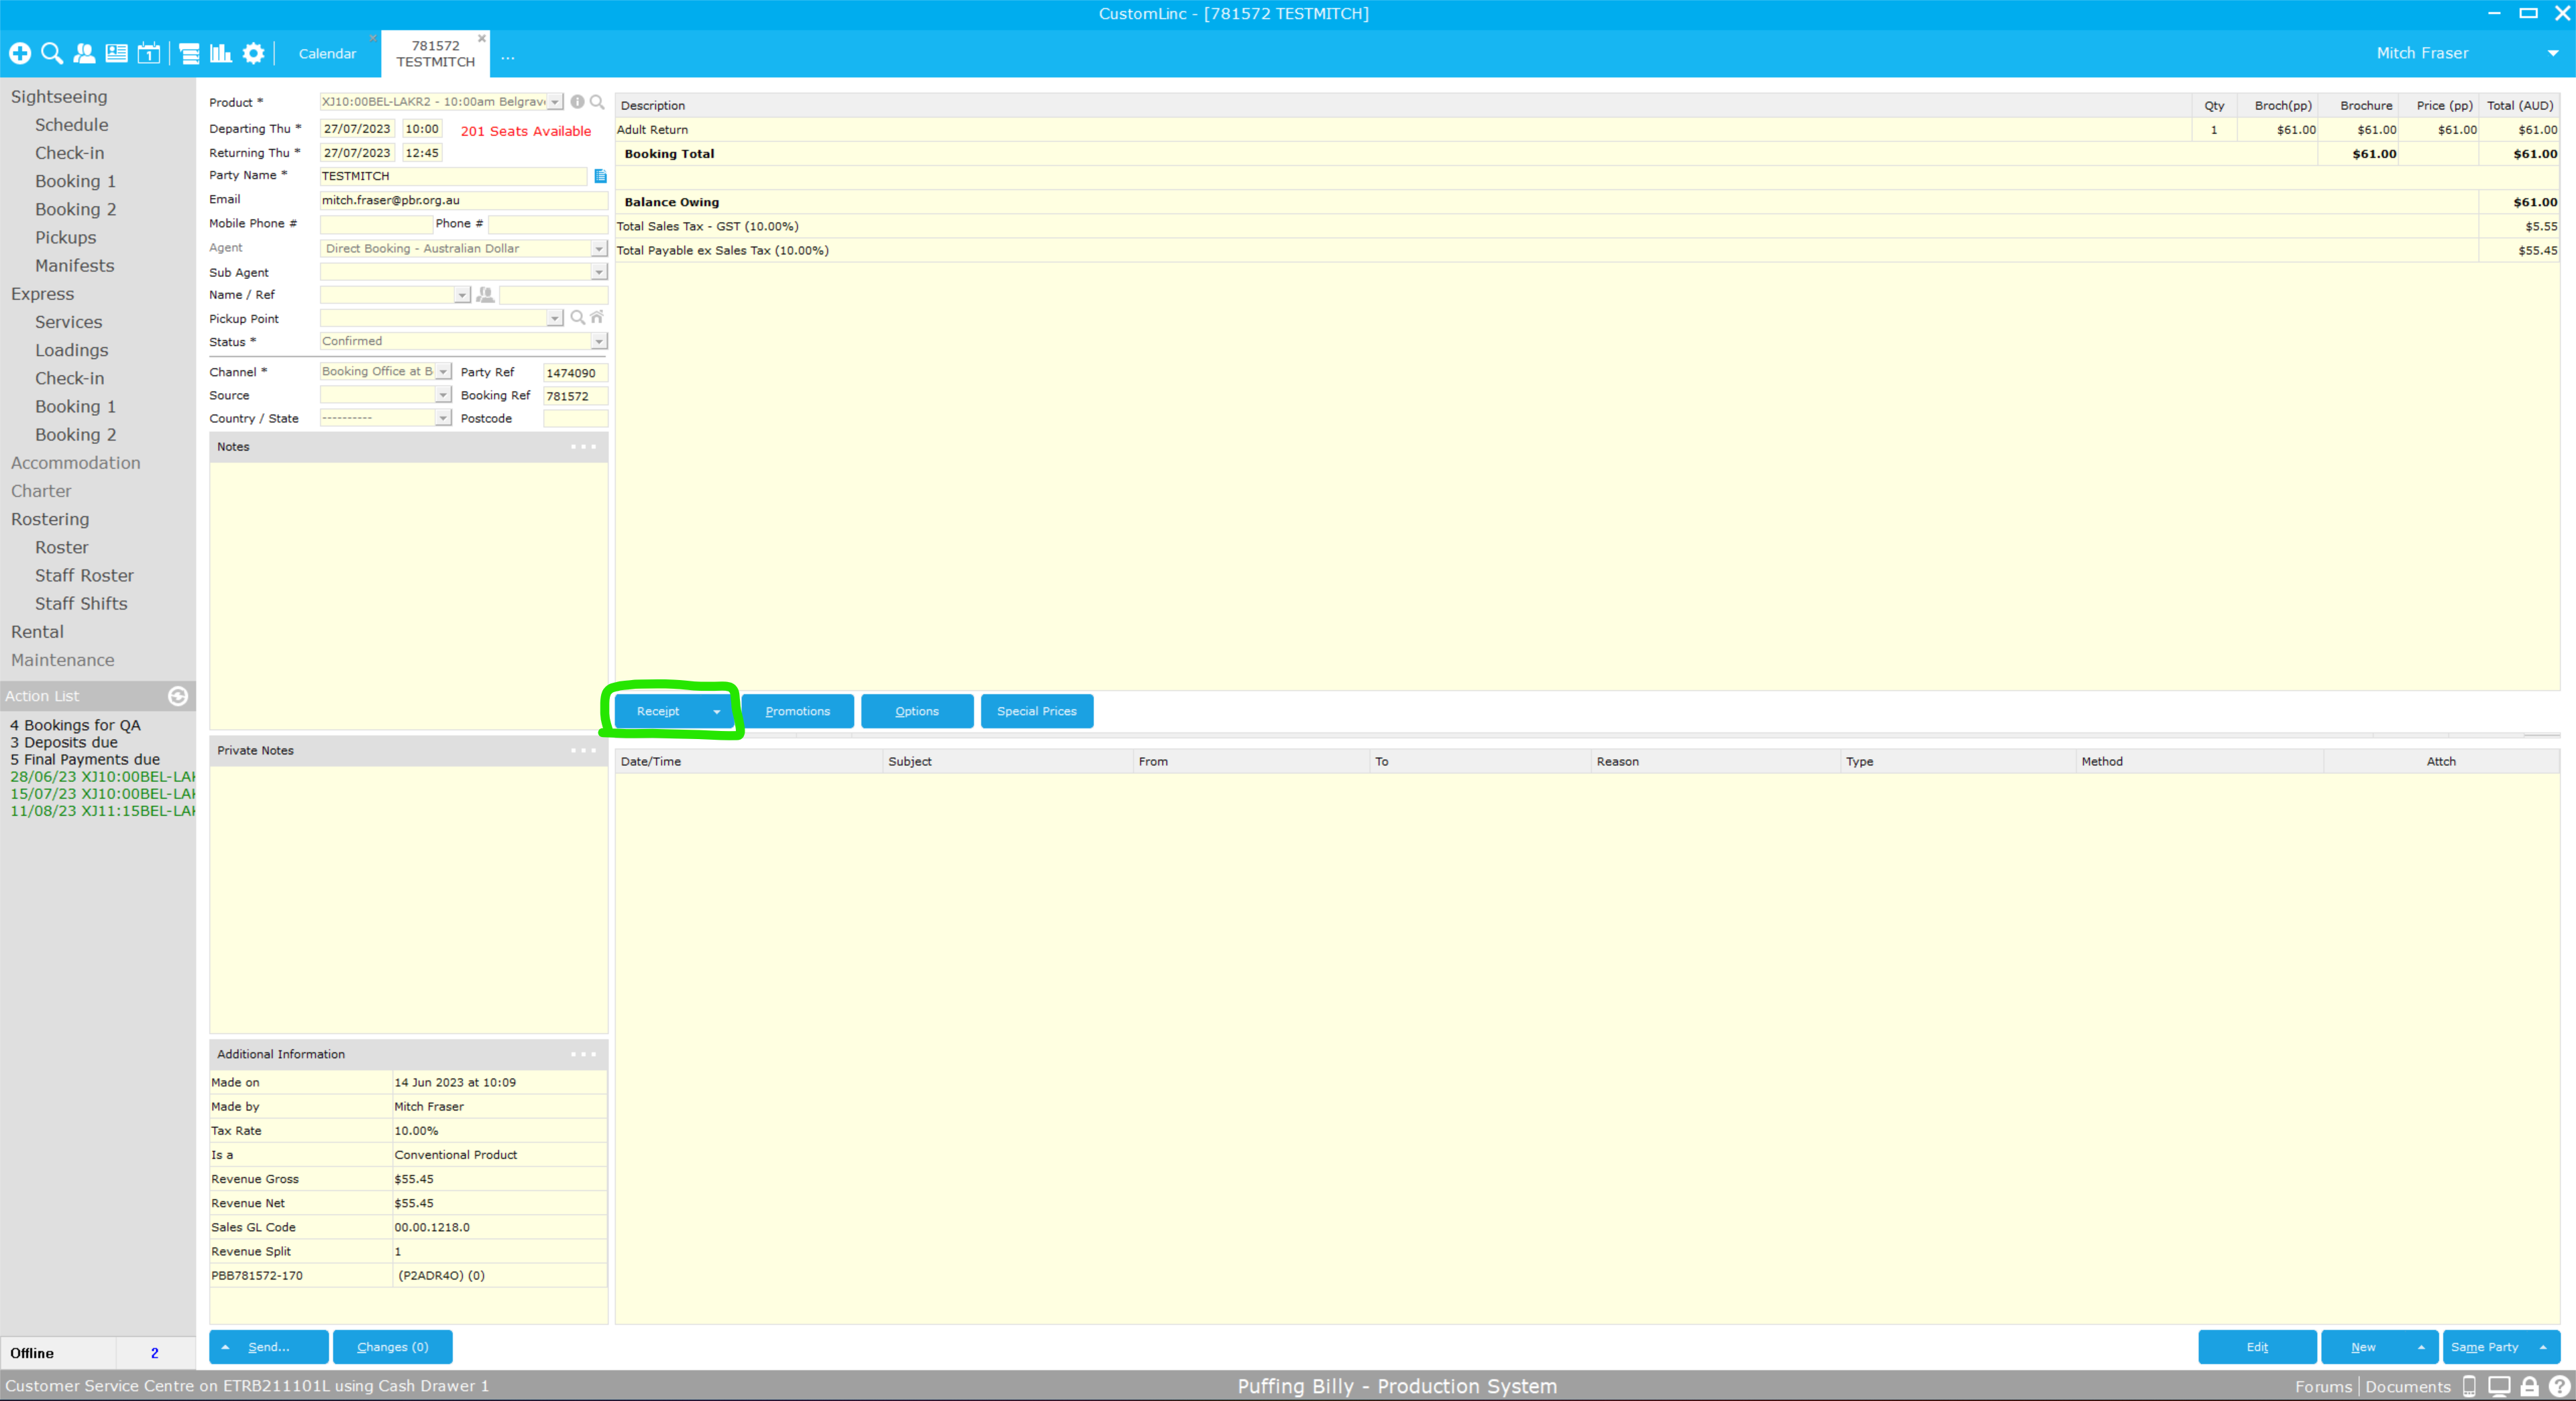2576x1401 pixels.
Task: Click the padlock icon in status bar
Action: (2529, 1387)
